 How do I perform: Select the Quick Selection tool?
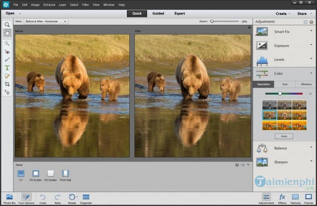click(x=7, y=43)
